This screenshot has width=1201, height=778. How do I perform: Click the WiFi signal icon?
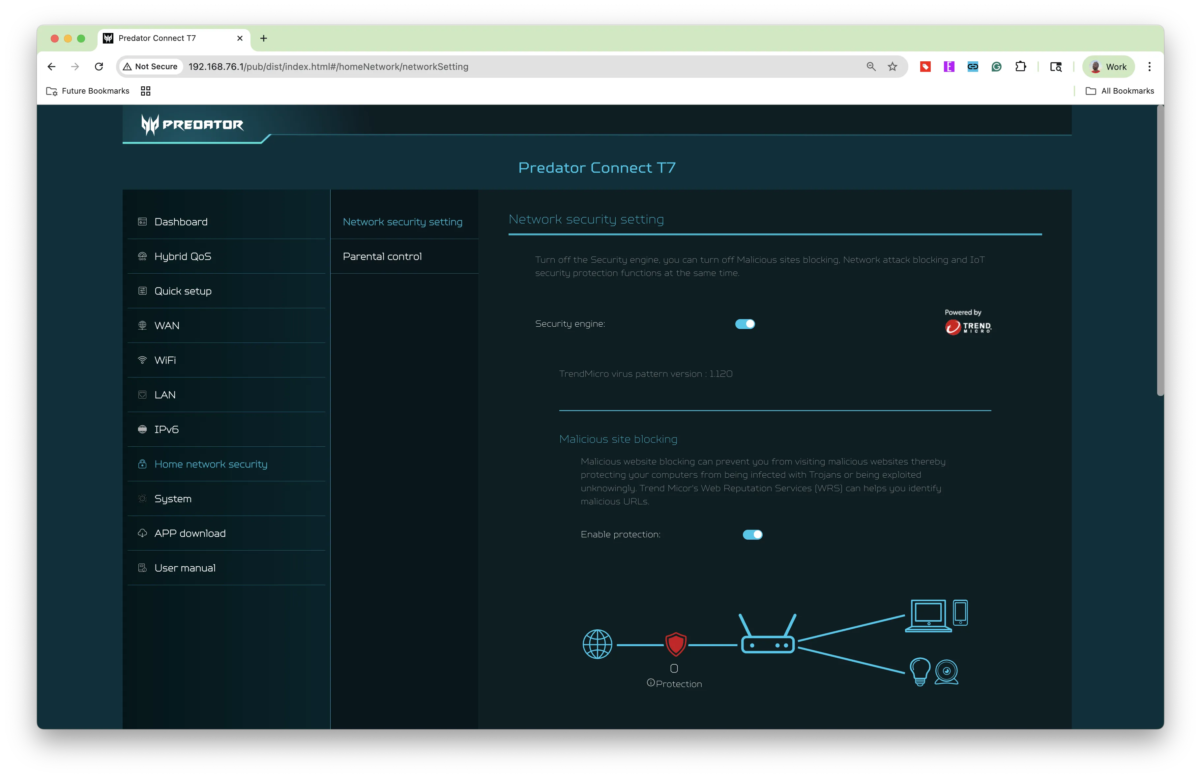[x=142, y=360]
